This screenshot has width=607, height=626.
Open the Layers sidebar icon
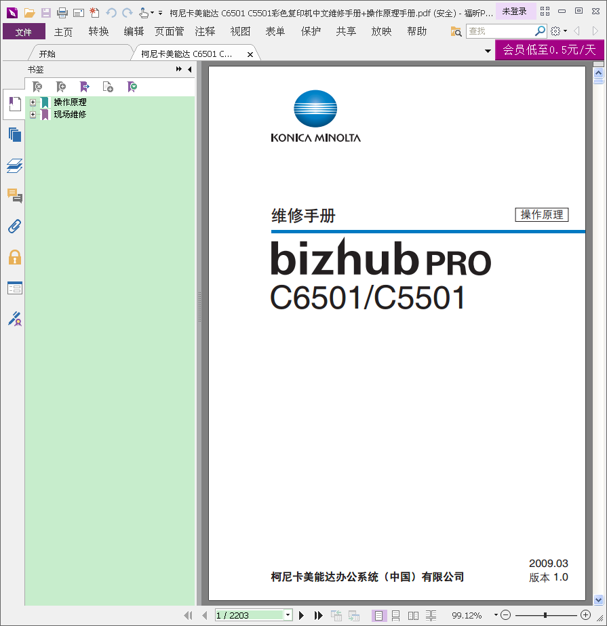[x=15, y=165]
